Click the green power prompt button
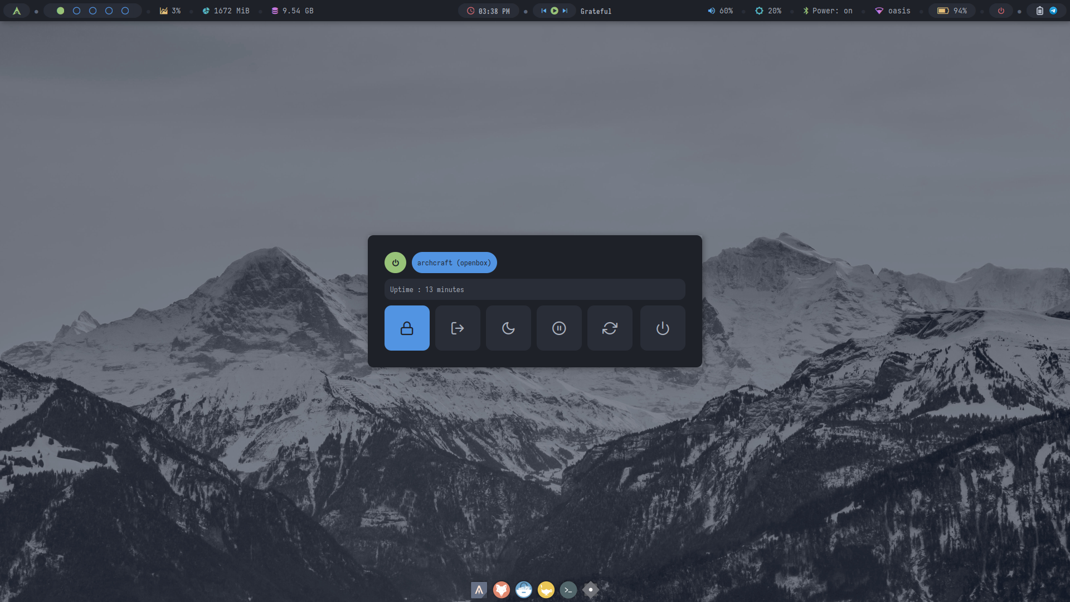 (x=395, y=263)
